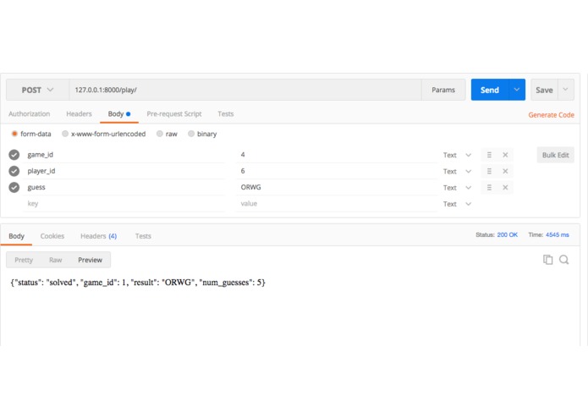The image size is (588, 418).
Task: Open the Authorization tab
Action: [x=30, y=113]
